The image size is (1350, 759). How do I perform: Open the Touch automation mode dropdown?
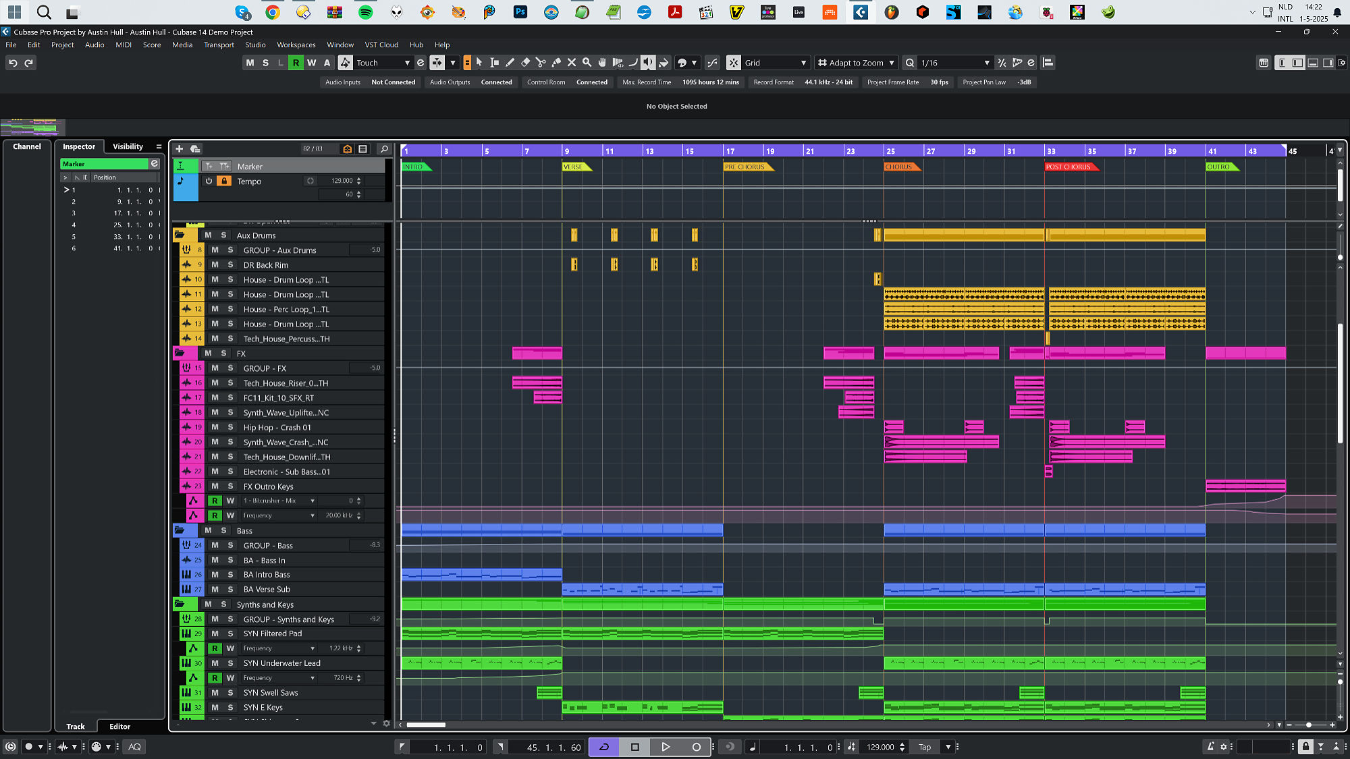tap(407, 63)
